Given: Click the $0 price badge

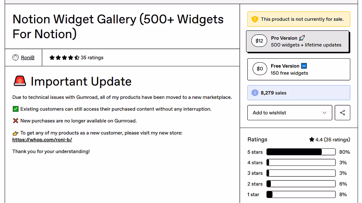Looking at the screenshot, I should point(260,69).
